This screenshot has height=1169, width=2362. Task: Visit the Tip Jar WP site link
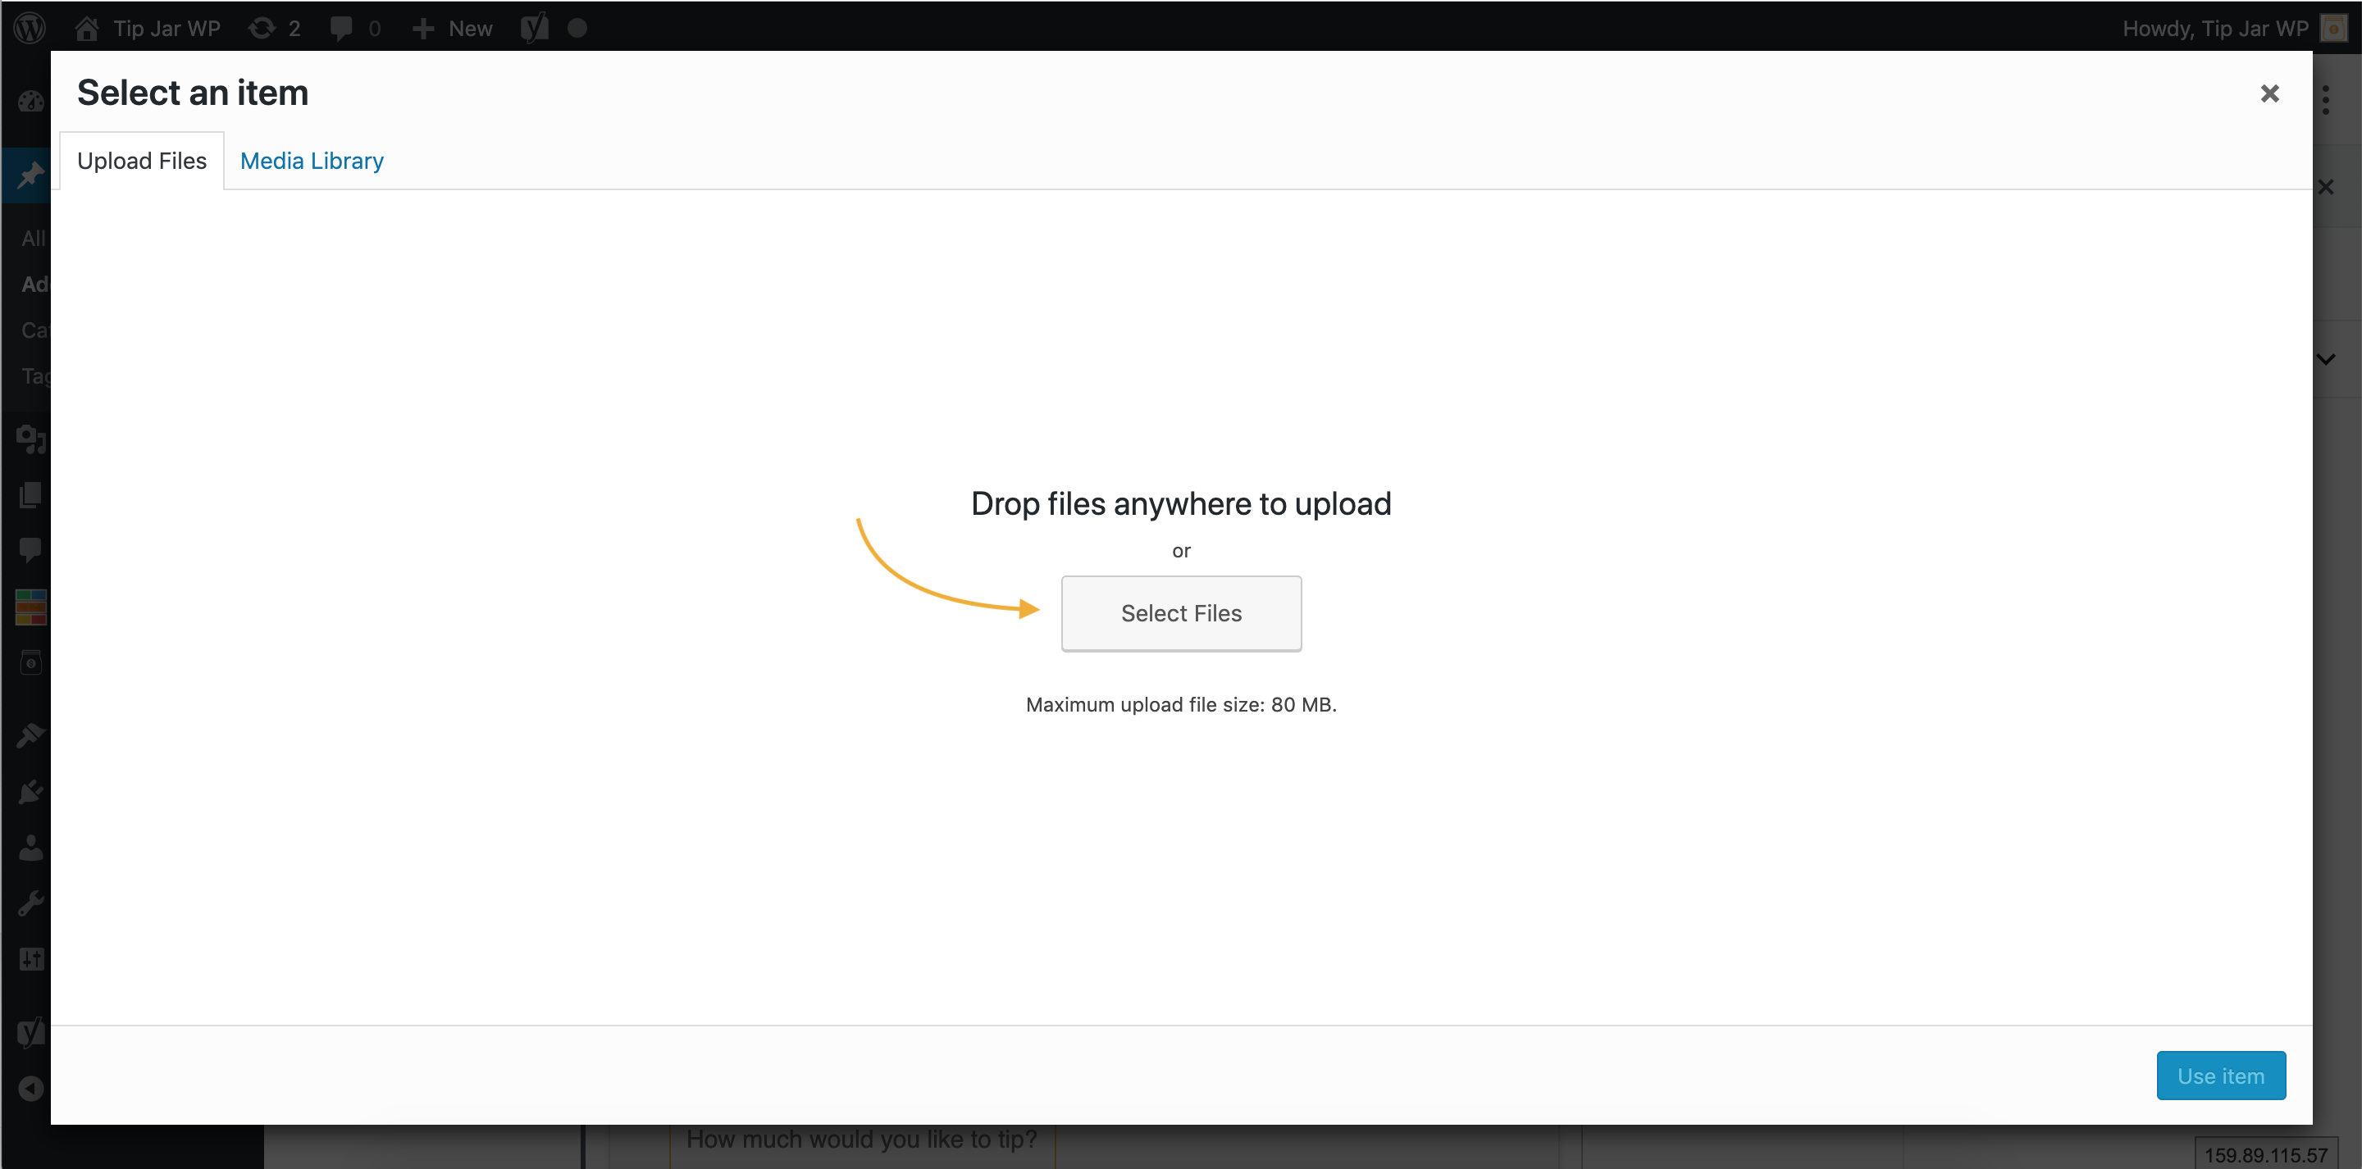(148, 28)
